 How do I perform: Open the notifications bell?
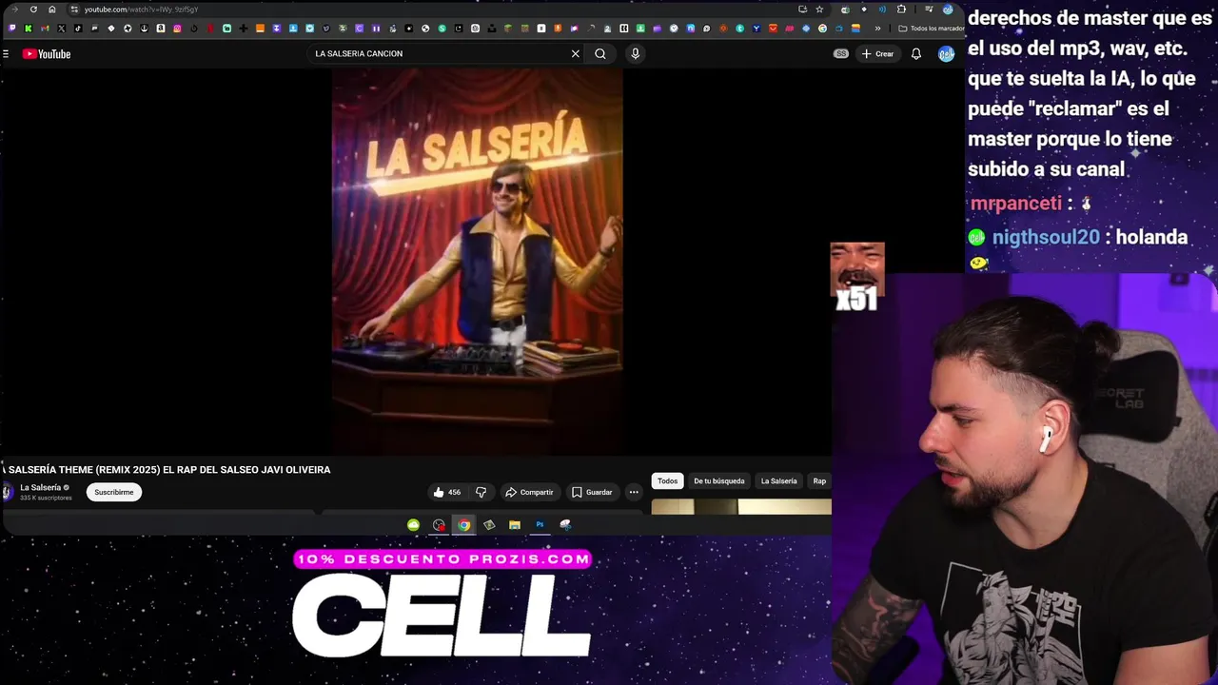click(x=915, y=54)
